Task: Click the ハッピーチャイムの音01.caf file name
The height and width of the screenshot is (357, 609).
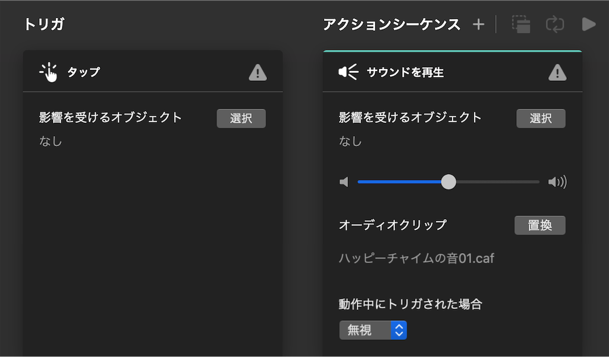Action: [x=416, y=258]
